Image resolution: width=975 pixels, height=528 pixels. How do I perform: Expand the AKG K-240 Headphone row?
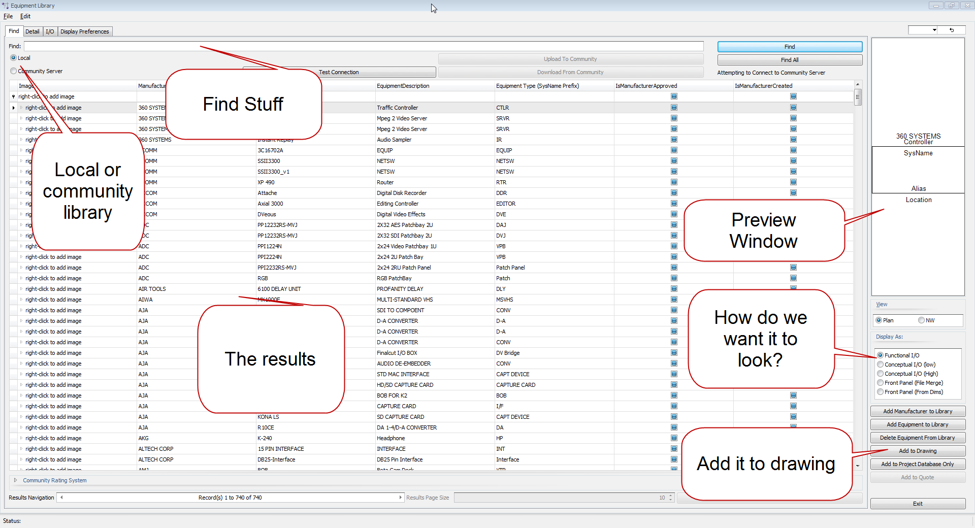click(x=21, y=438)
